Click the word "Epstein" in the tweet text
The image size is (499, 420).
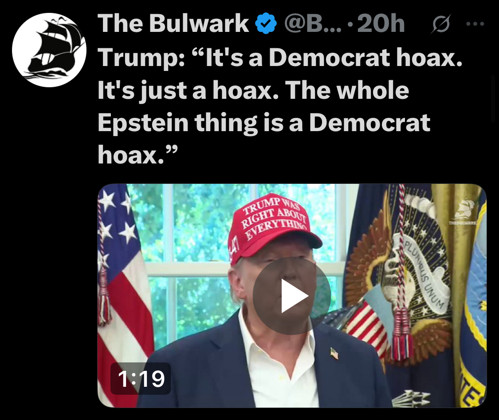click(x=143, y=124)
